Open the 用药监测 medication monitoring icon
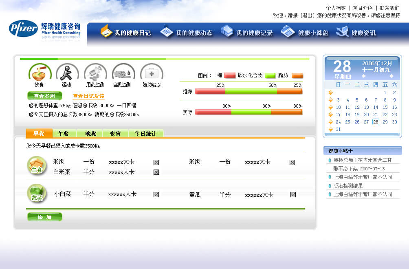This screenshot has height=269, width=409. (95, 73)
